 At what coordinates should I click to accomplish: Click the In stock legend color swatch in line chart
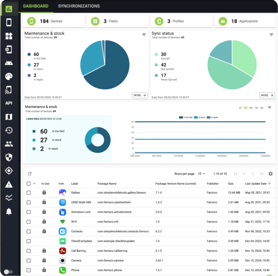[x=196, y=117]
